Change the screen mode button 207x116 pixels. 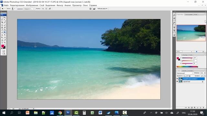[x=4, y=54]
